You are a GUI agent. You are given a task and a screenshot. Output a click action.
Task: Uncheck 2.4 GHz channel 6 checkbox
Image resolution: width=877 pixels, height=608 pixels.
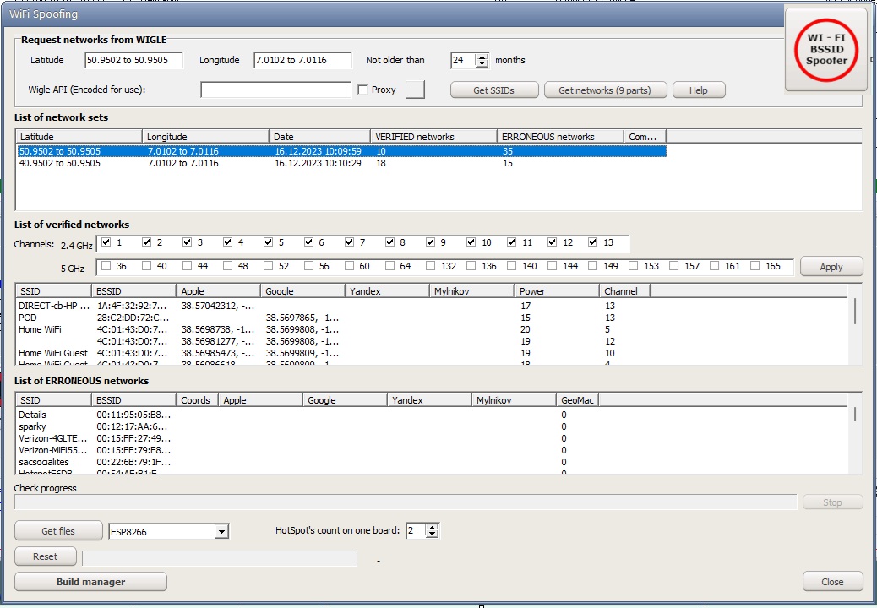tap(309, 243)
